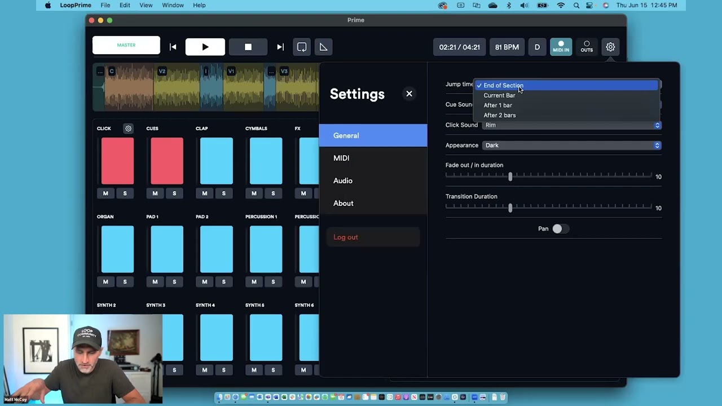Click the skip-to-next-section icon

tap(280, 47)
